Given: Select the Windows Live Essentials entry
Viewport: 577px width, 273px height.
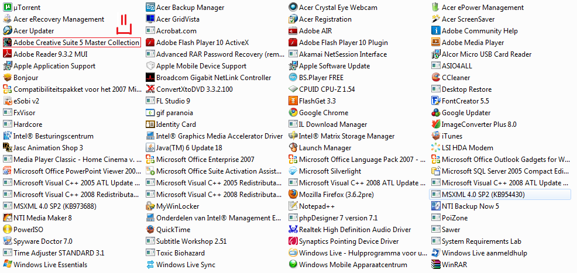Looking at the screenshot, I should [x=45, y=265].
